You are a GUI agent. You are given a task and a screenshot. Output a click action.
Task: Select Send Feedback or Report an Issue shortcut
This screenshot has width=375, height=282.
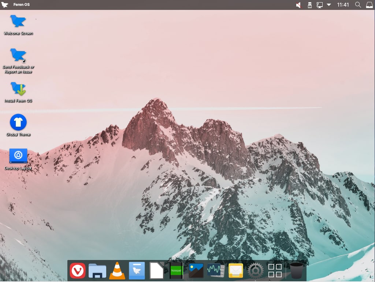(x=18, y=61)
